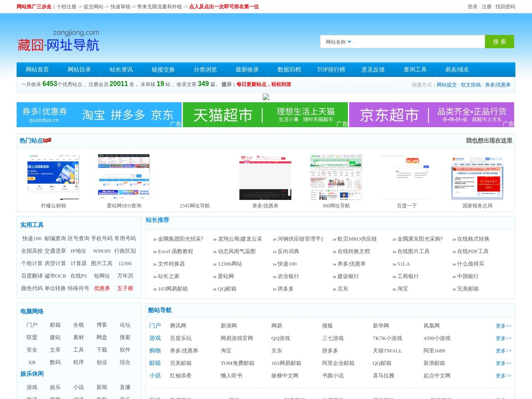Expand the 网站名称 search type dropdown
Image resolution: width=532 pixels, height=399 pixels.
tap(338, 42)
